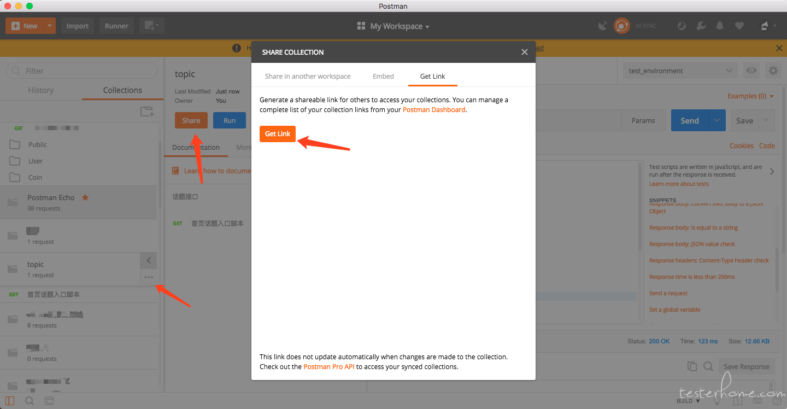Click the New button
This screenshot has width=787, height=409.
(x=24, y=26)
